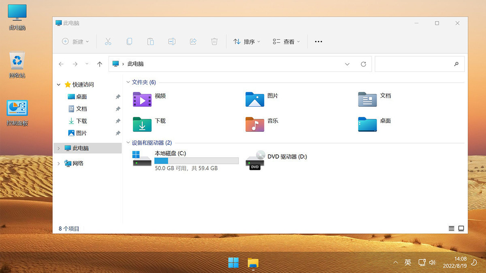Image resolution: width=486 pixels, height=273 pixels.
Task: Open the Windows Start menu
Action: tap(233, 263)
